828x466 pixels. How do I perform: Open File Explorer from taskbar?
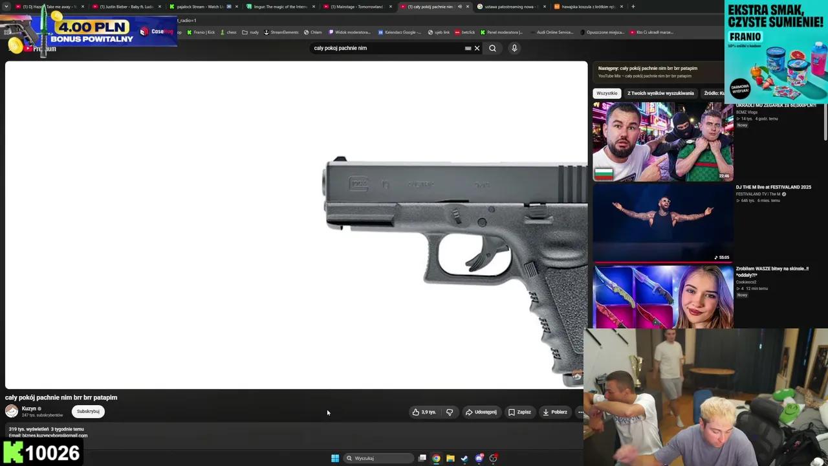(x=450, y=458)
